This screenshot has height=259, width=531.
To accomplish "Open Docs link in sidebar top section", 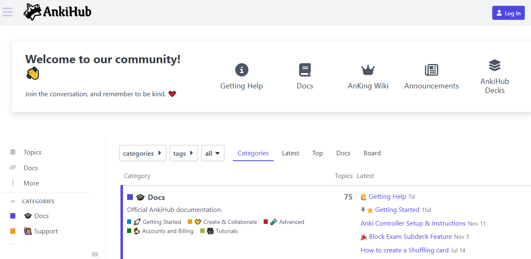I will pos(31,168).
